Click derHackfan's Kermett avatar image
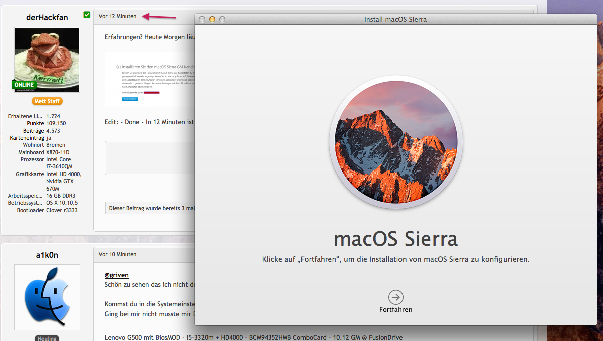 click(x=47, y=60)
